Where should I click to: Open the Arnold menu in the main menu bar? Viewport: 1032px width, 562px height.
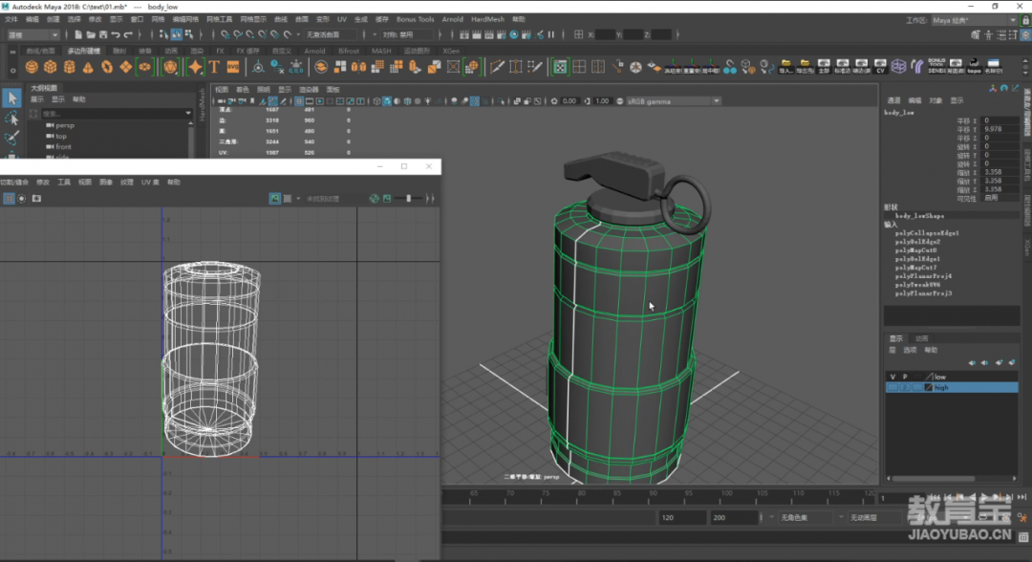click(452, 19)
